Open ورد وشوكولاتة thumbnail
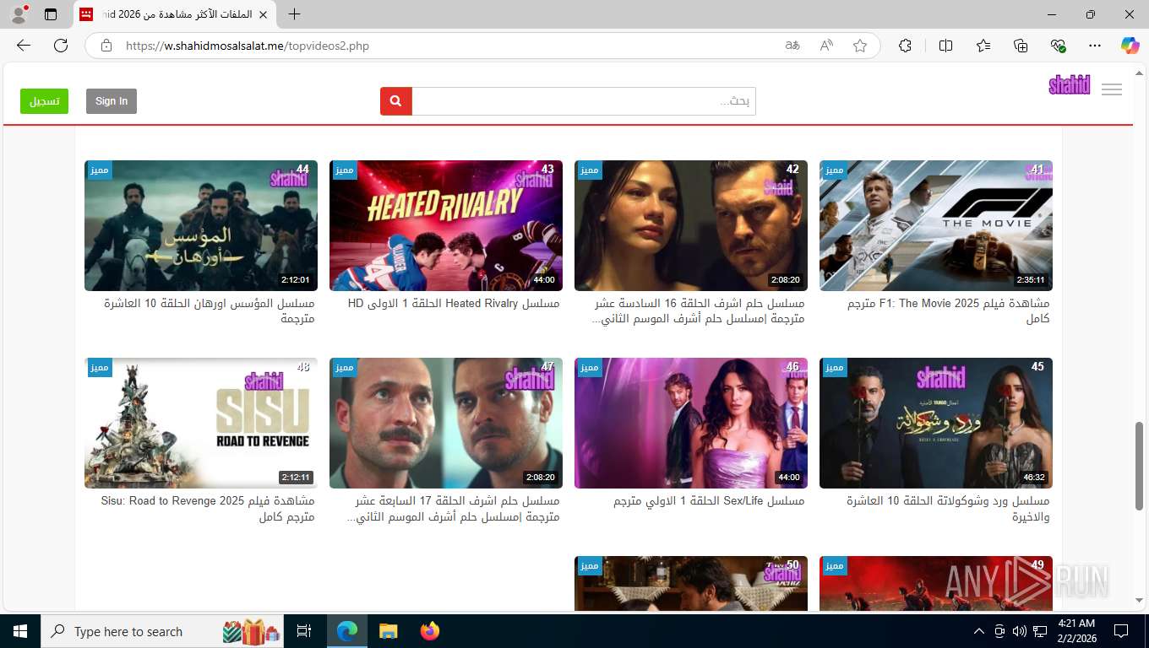The image size is (1149, 648). click(936, 423)
